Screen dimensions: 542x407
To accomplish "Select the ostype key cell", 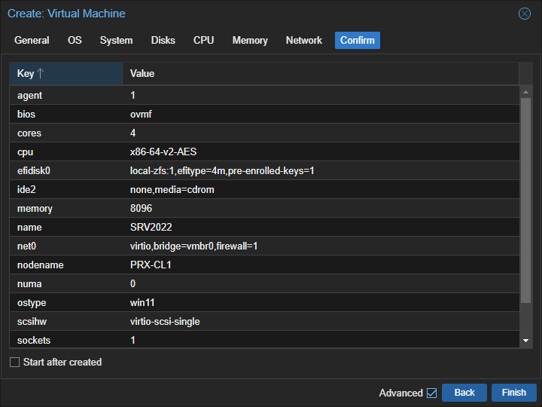I will point(65,303).
